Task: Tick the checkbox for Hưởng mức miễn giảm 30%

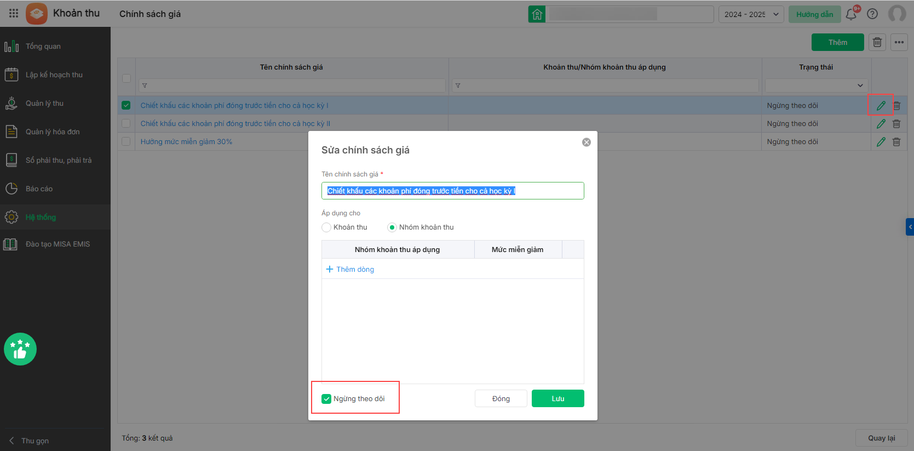Action: click(126, 142)
